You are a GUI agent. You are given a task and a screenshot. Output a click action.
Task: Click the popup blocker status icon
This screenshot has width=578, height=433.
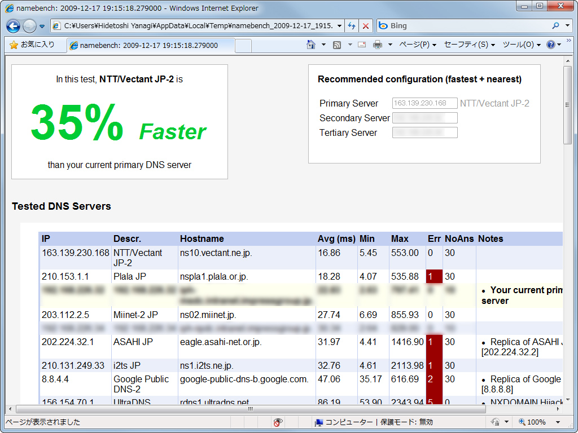click(x=278, y=422)
